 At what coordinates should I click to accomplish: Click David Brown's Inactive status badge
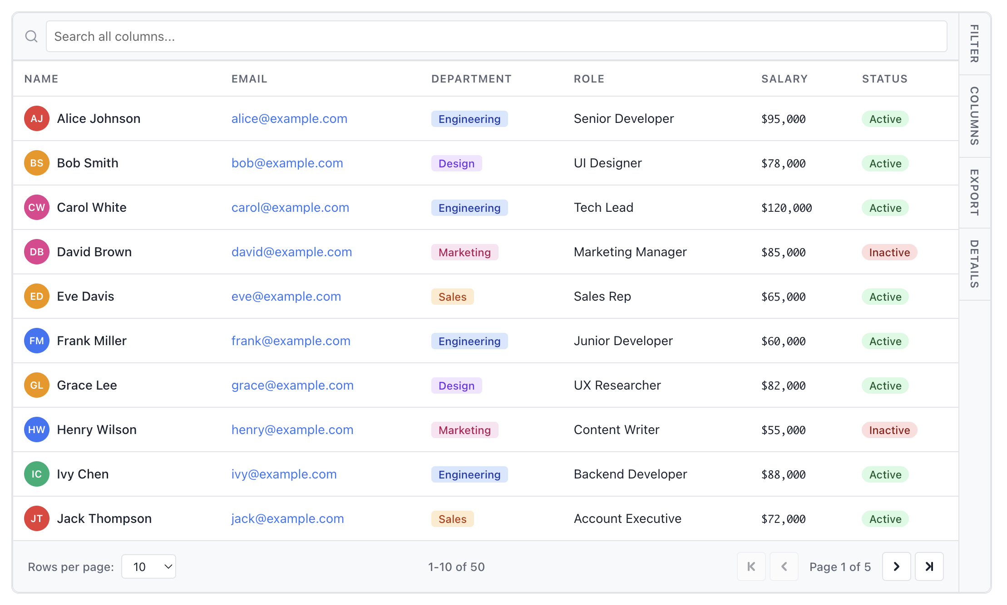[889, 252]
